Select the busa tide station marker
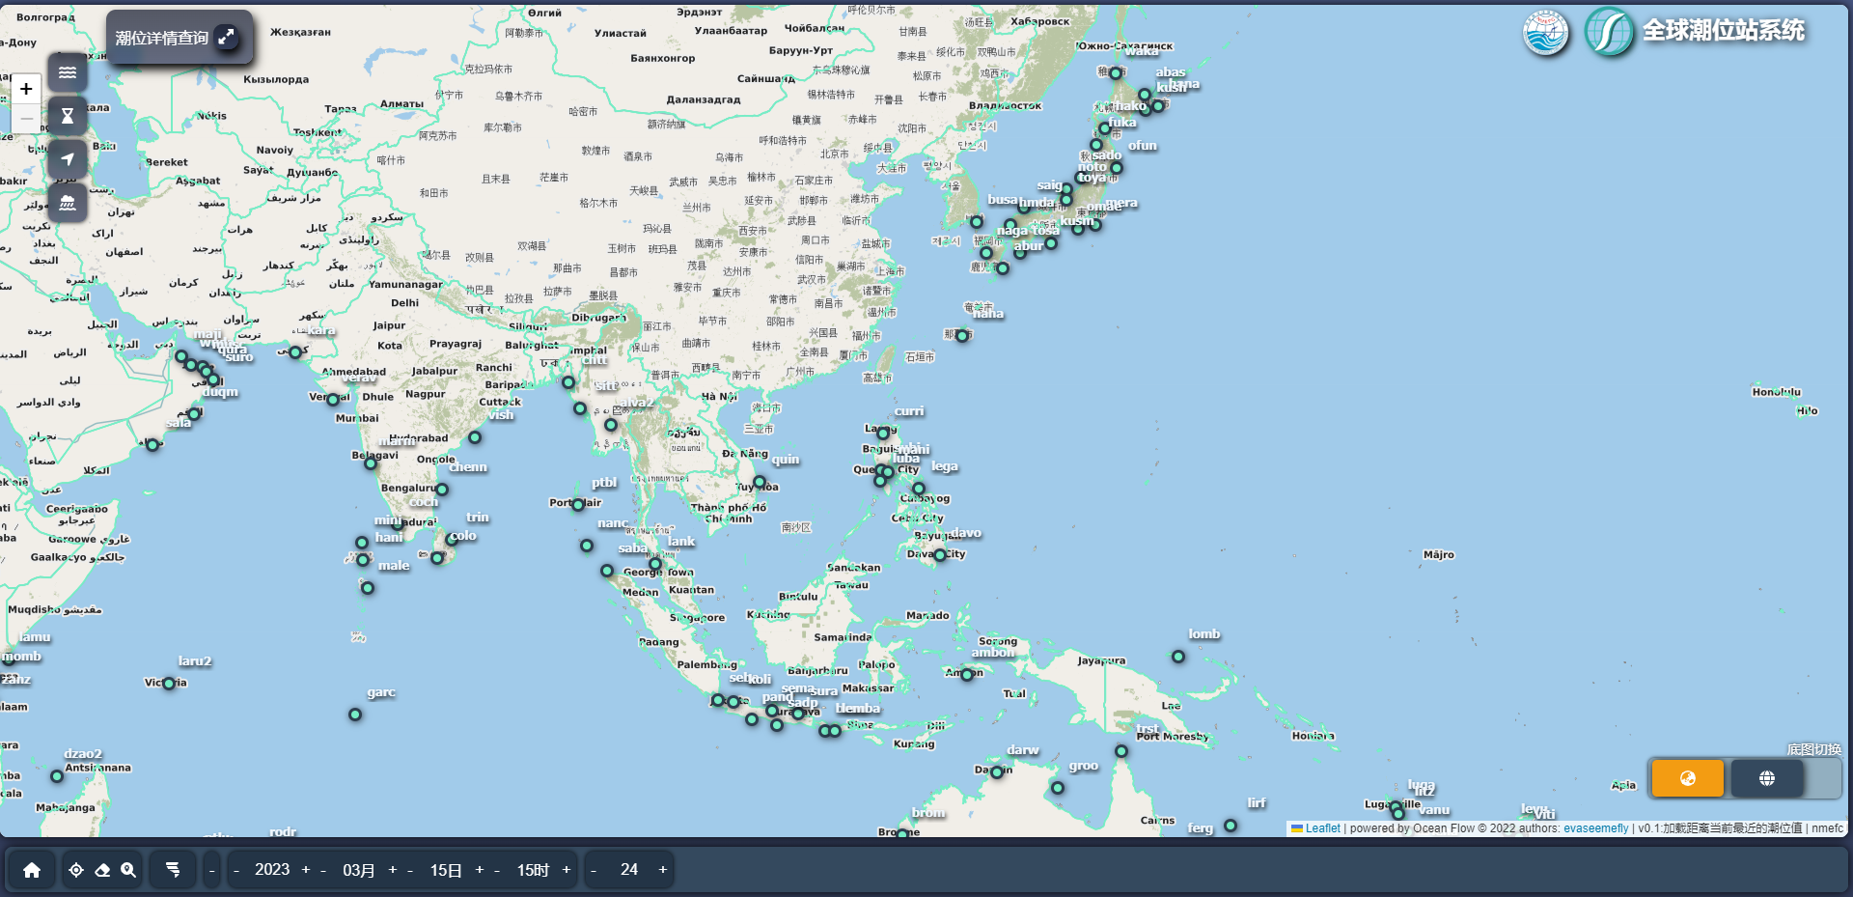The image size is (1853, 897). pos(977,222)
